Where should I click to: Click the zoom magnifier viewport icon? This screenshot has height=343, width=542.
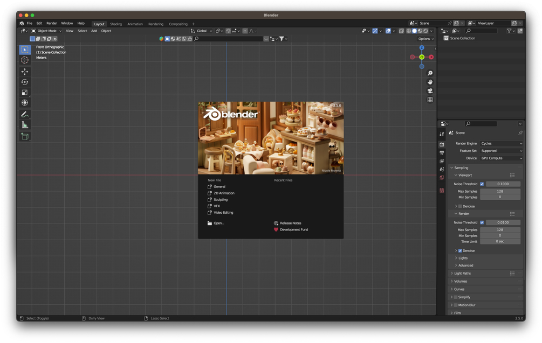tap(430, 73)
